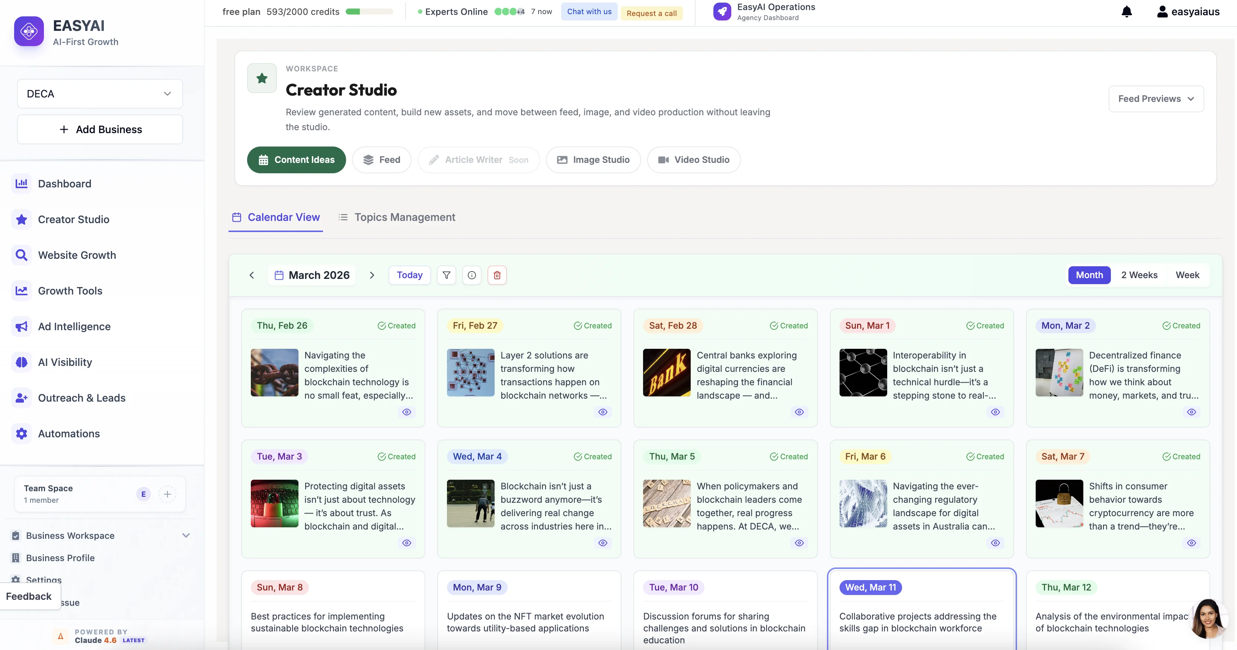Collapse the Business Workspace section
Viewport: 1237px width, 650px height.
pos(186,535)
